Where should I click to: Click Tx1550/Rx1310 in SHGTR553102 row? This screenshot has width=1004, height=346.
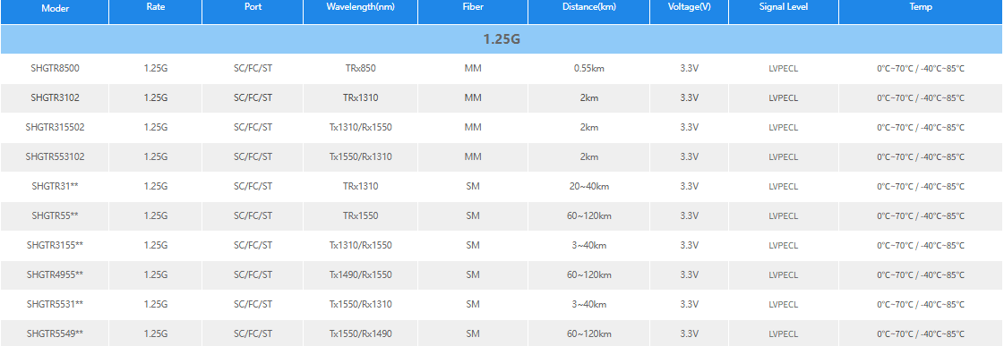click(361, 156)
